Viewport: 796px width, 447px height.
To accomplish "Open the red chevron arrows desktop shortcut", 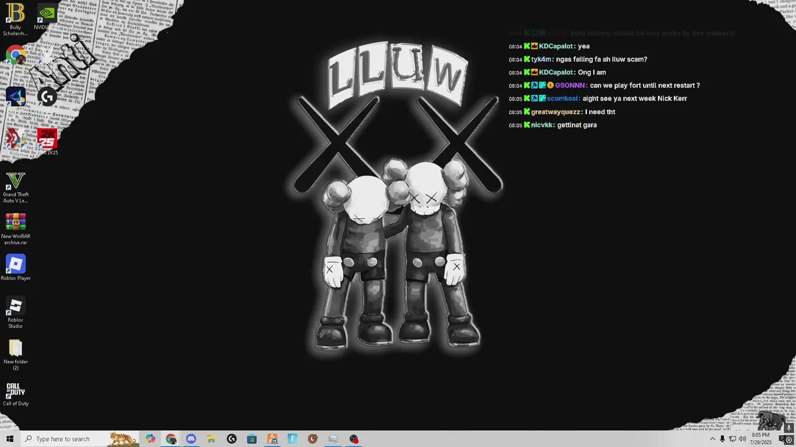I will point(16,138).
